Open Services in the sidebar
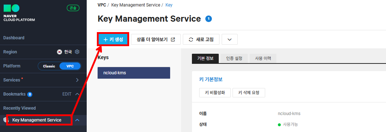 coord(12,80)
